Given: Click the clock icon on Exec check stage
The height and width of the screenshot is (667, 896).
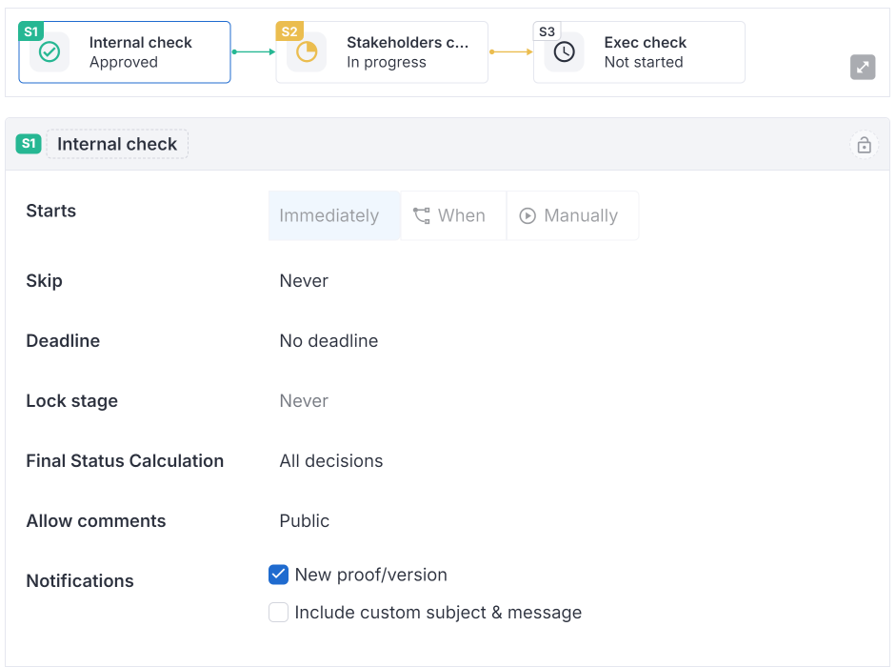Looking at the screenshot, I should (x=564, y=52).
